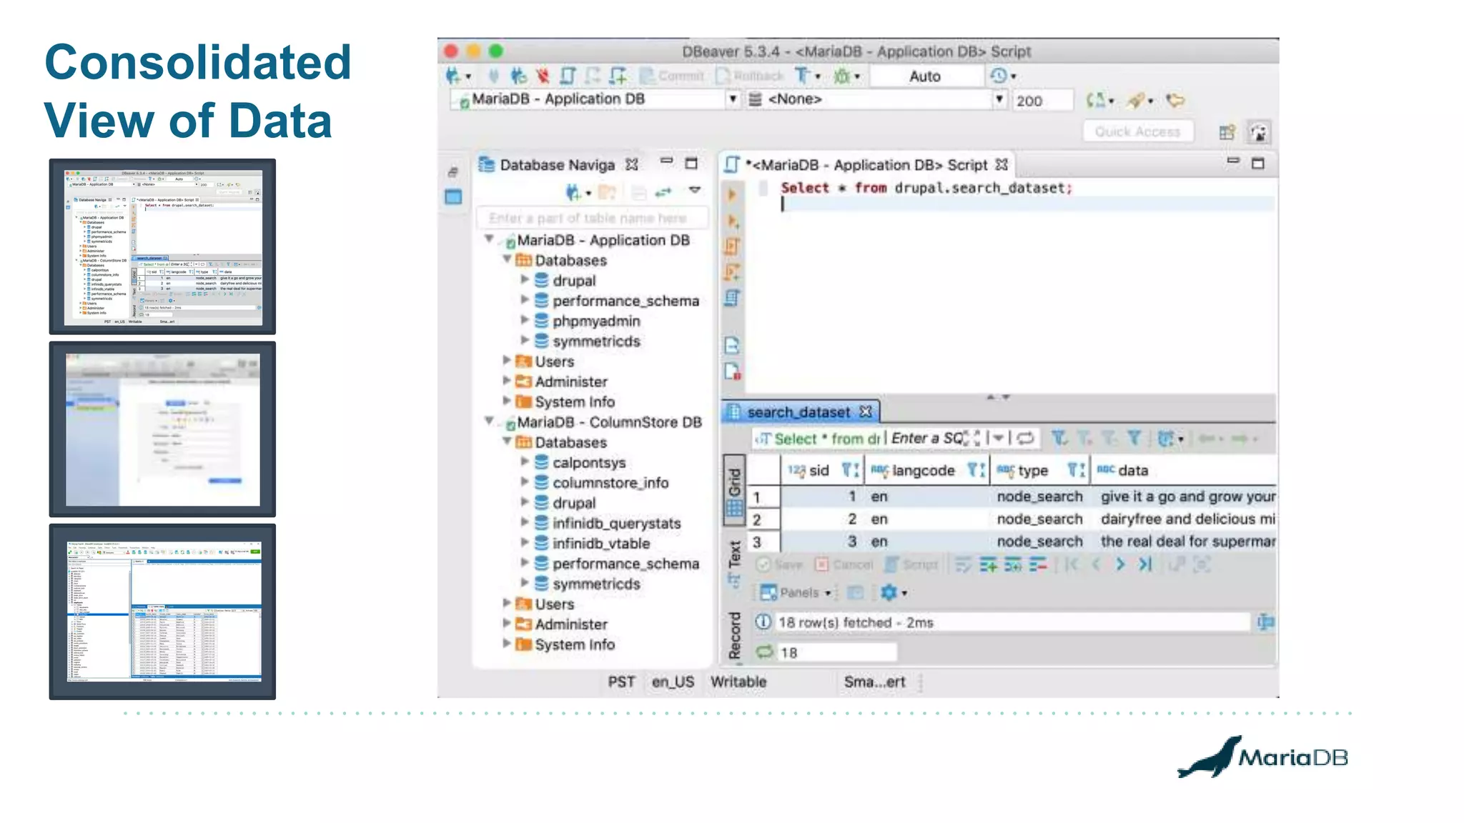Click the 'dairyfree and delicious' data cell in row 2

click(1187, 519)
